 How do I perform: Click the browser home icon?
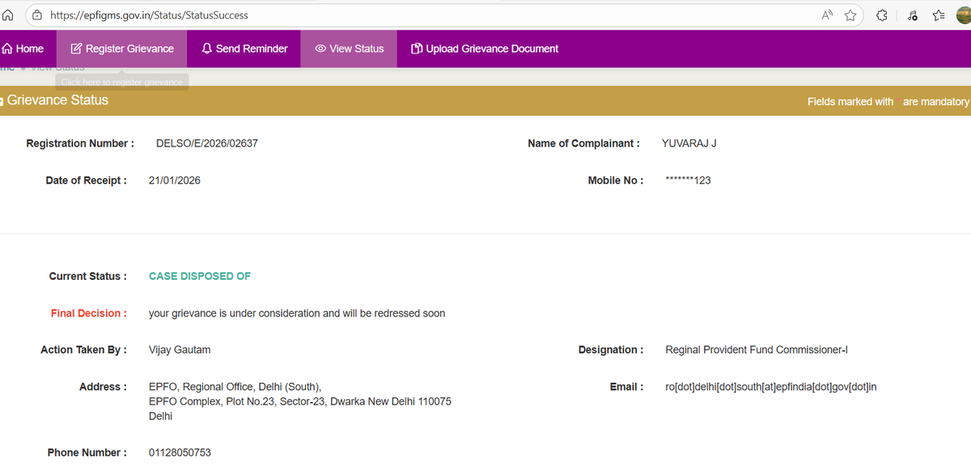click(x=8, y=15)
